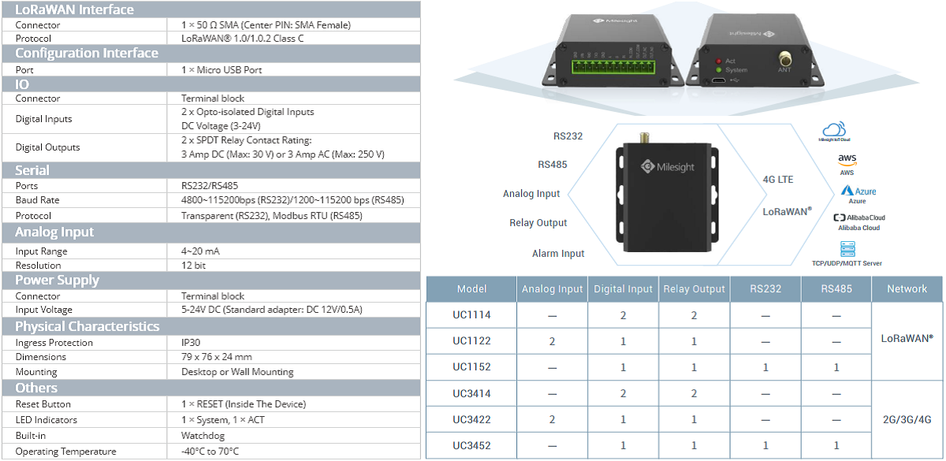This screenshot has height=461, width=946.
Task: Select model UC1122 in the table
Action: click(471, 341)
